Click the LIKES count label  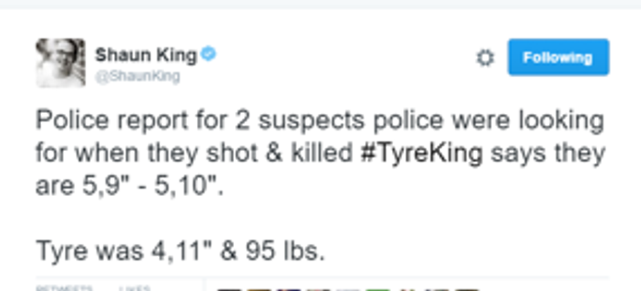(134, 288)
